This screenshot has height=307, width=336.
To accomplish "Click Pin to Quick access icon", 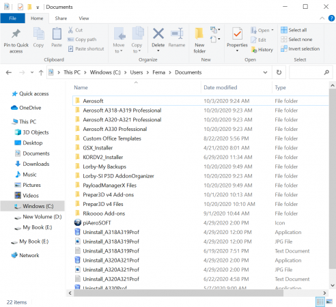I will coord(16,34).
